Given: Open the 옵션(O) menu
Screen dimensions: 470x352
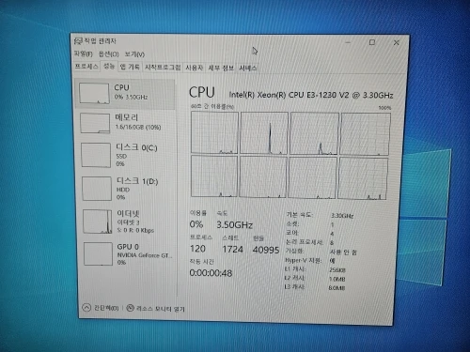Looking at the screenshot, I should click(x=109, y=54).
